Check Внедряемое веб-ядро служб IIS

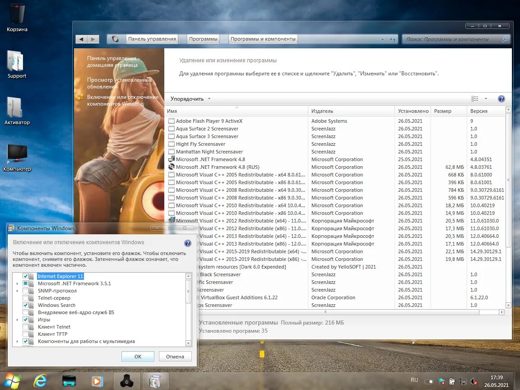click(25, 312)
